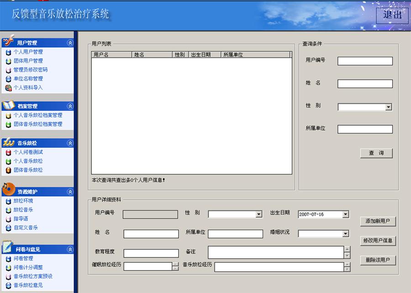Viewport: 411px width, 293px height.
Task: Click the 团体音乐放松 icon
Action: point(8,170)
